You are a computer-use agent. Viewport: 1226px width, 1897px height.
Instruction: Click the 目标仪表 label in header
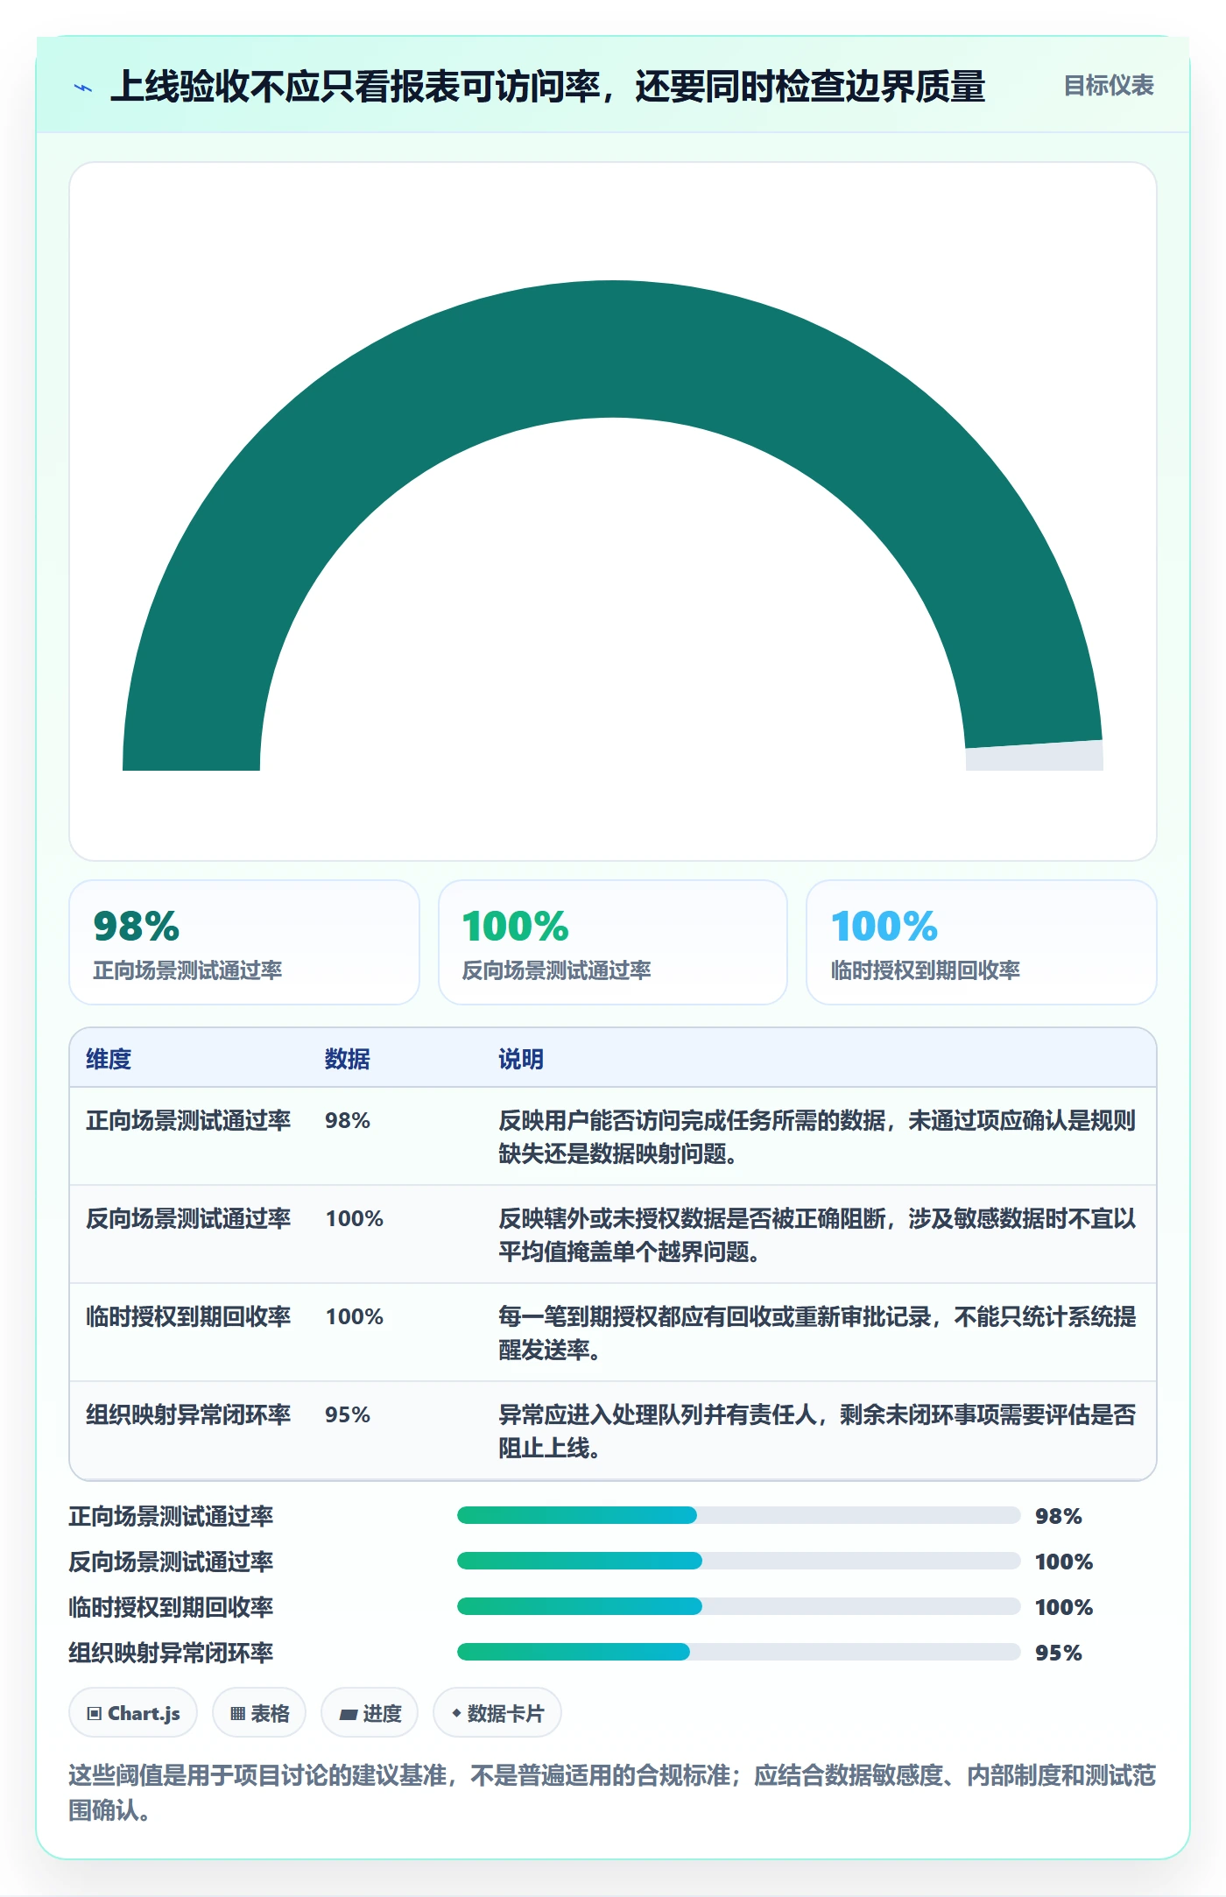[1108, 86]
